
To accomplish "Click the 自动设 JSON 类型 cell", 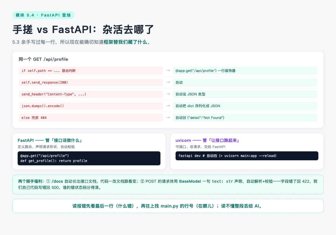I will [245, 94].
